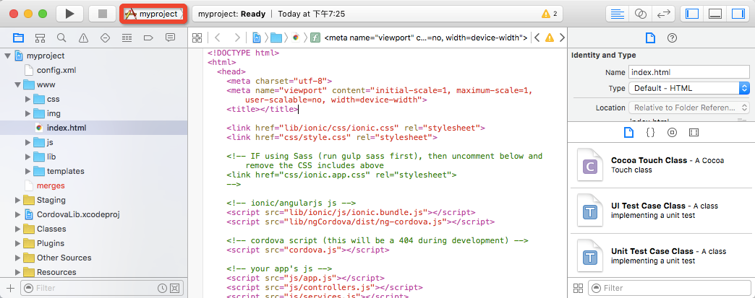
Task: Click the project file icon in jump bar
Action: click(x=257, y=38)
